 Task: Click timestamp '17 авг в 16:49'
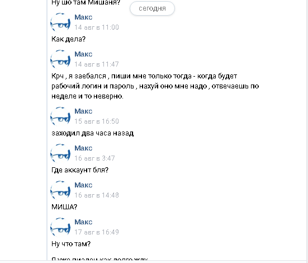[97, 232]
